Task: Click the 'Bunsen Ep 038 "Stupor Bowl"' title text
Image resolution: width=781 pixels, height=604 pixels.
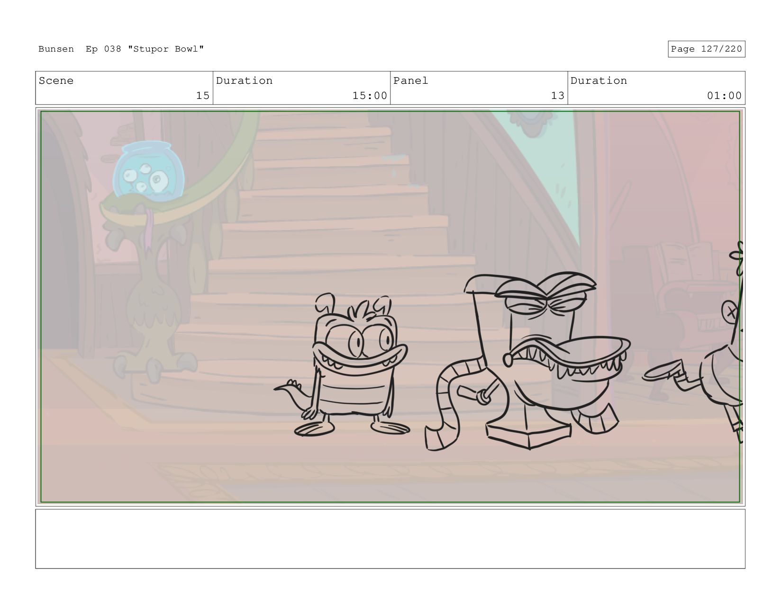Action: click(x=121, y=49)
